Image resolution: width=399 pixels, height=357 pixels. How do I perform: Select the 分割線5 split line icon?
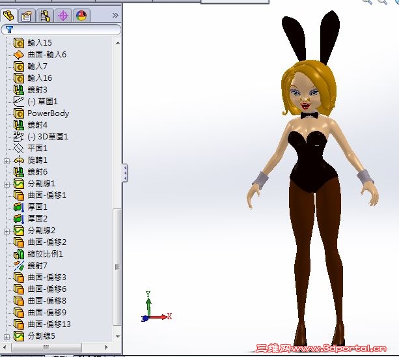(19, 336)
